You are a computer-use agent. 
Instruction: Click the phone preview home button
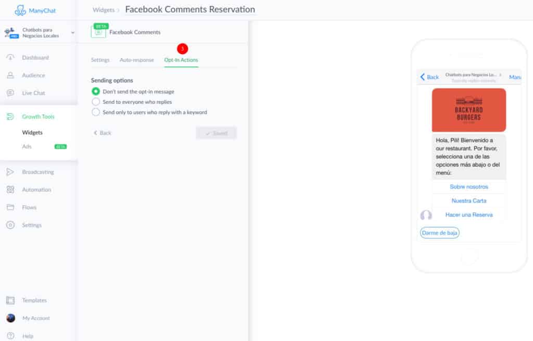[469, 257]
